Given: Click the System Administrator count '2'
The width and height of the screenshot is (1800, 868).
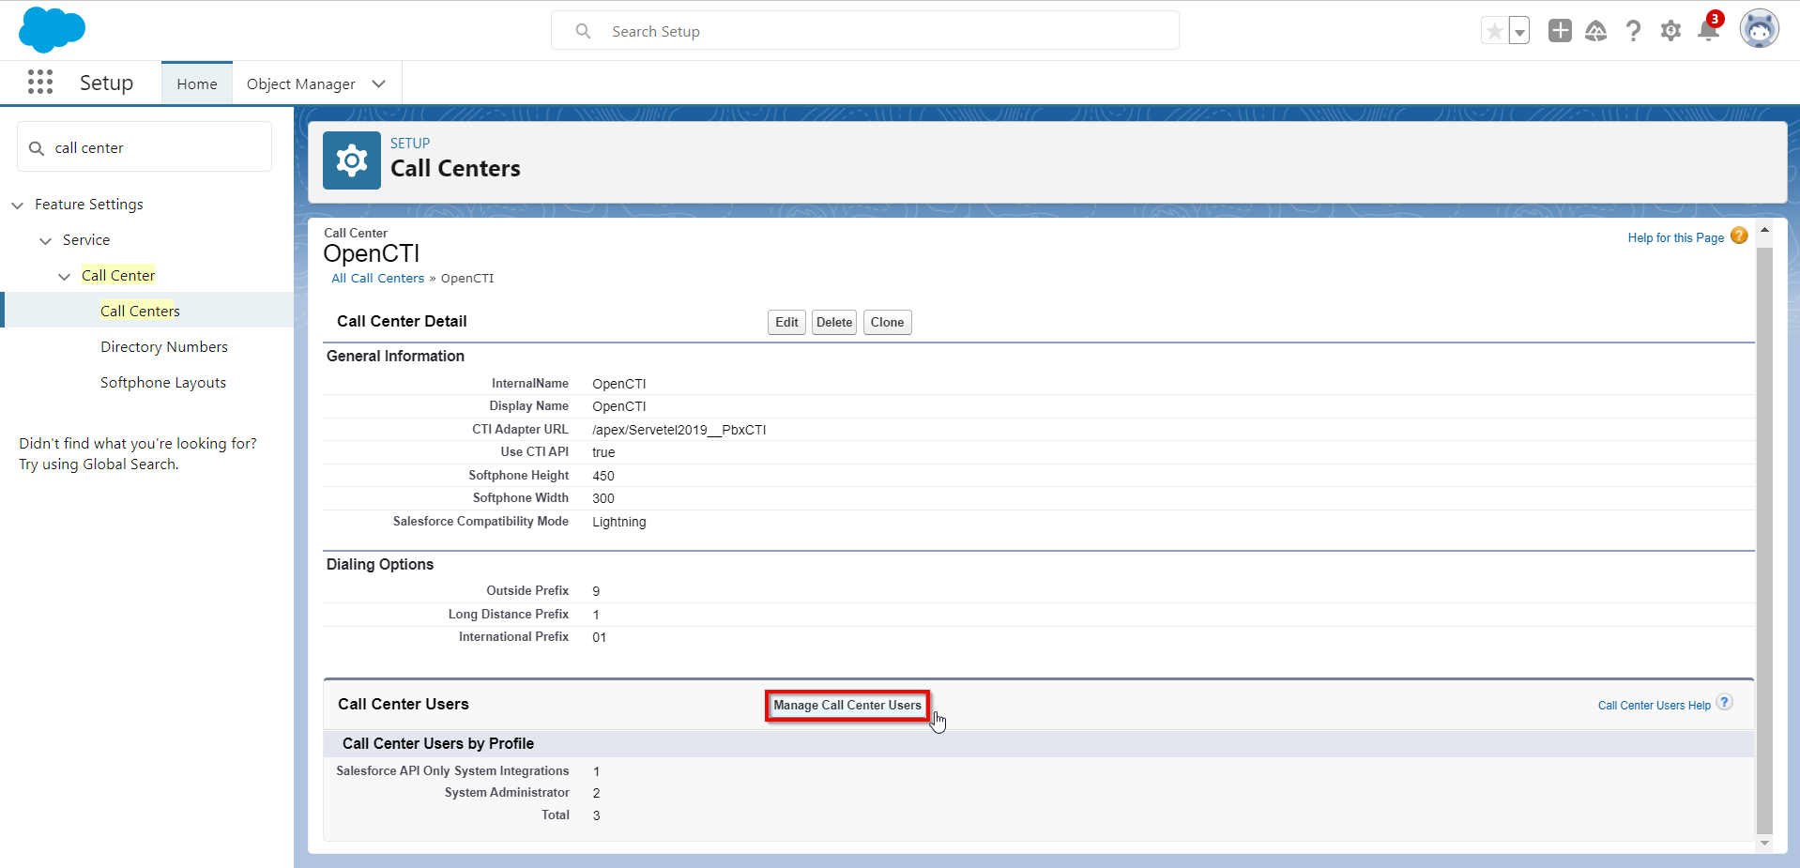Looking at the screenshot, I should click(x=596, y=793).
